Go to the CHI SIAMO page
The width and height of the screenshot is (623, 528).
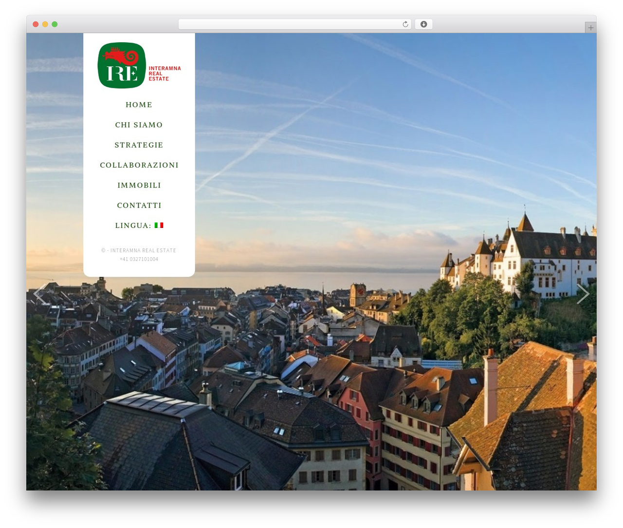click(x=139, y=125)
